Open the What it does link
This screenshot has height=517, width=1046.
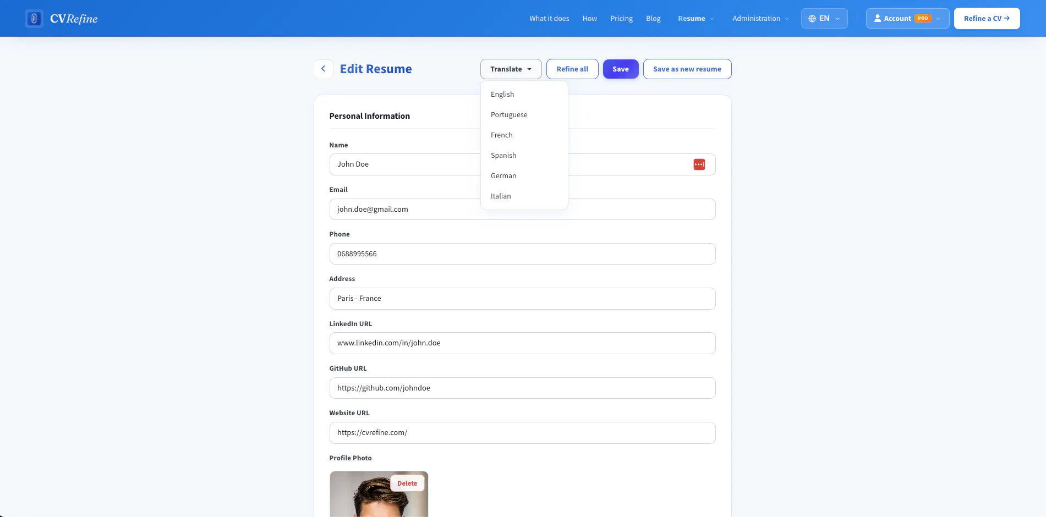point(549,19)
